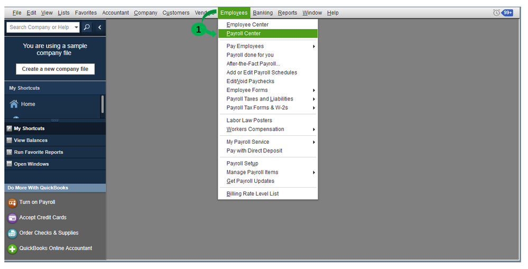Click the Order Checks & Supplies icon
The height and width of the screenshot is (269, 528).
pos(12,233)
